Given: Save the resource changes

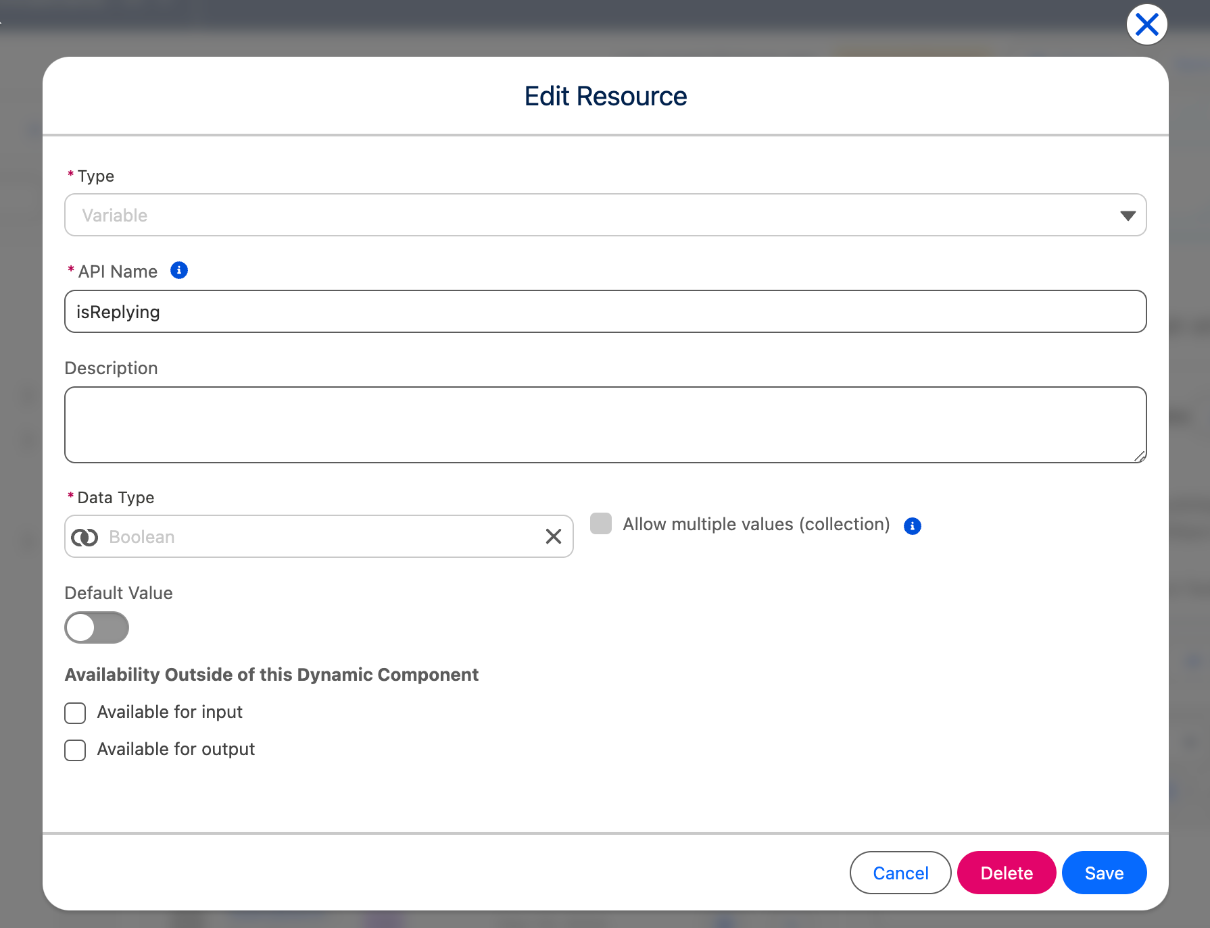Looking at the screenshot, I should 1103,873.
